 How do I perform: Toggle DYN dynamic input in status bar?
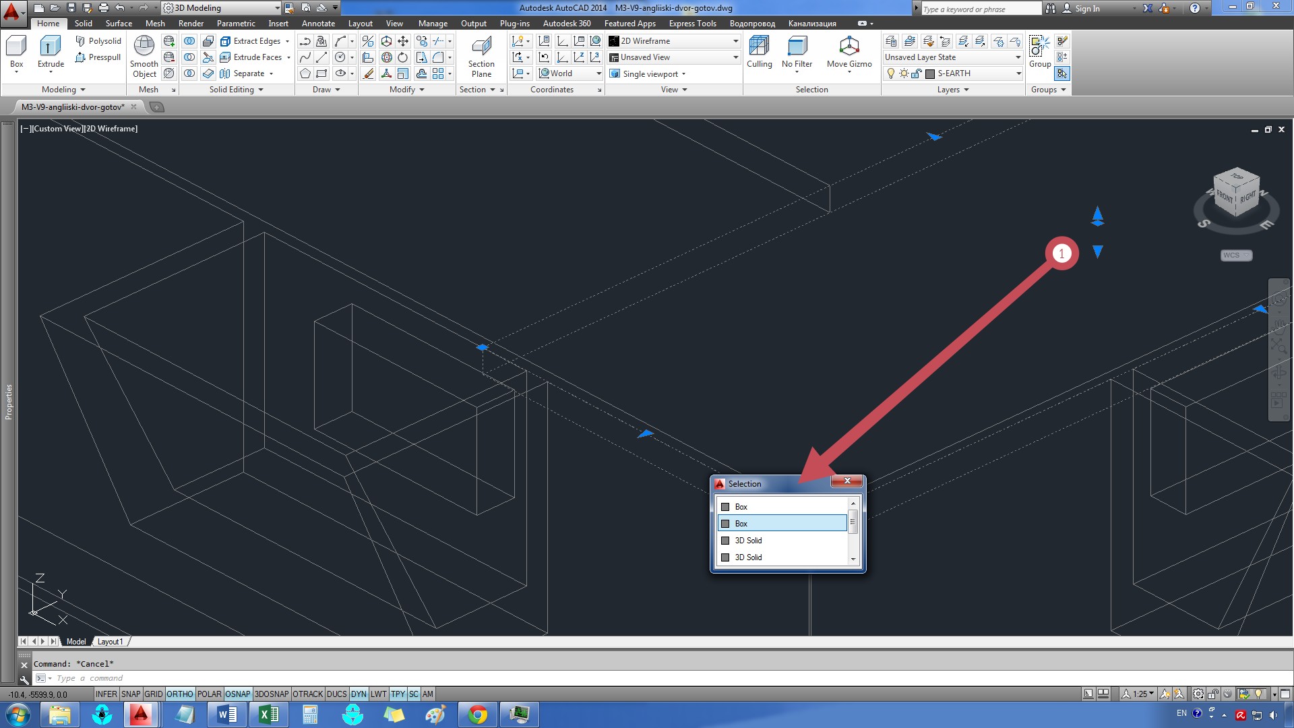pos(359,694)
